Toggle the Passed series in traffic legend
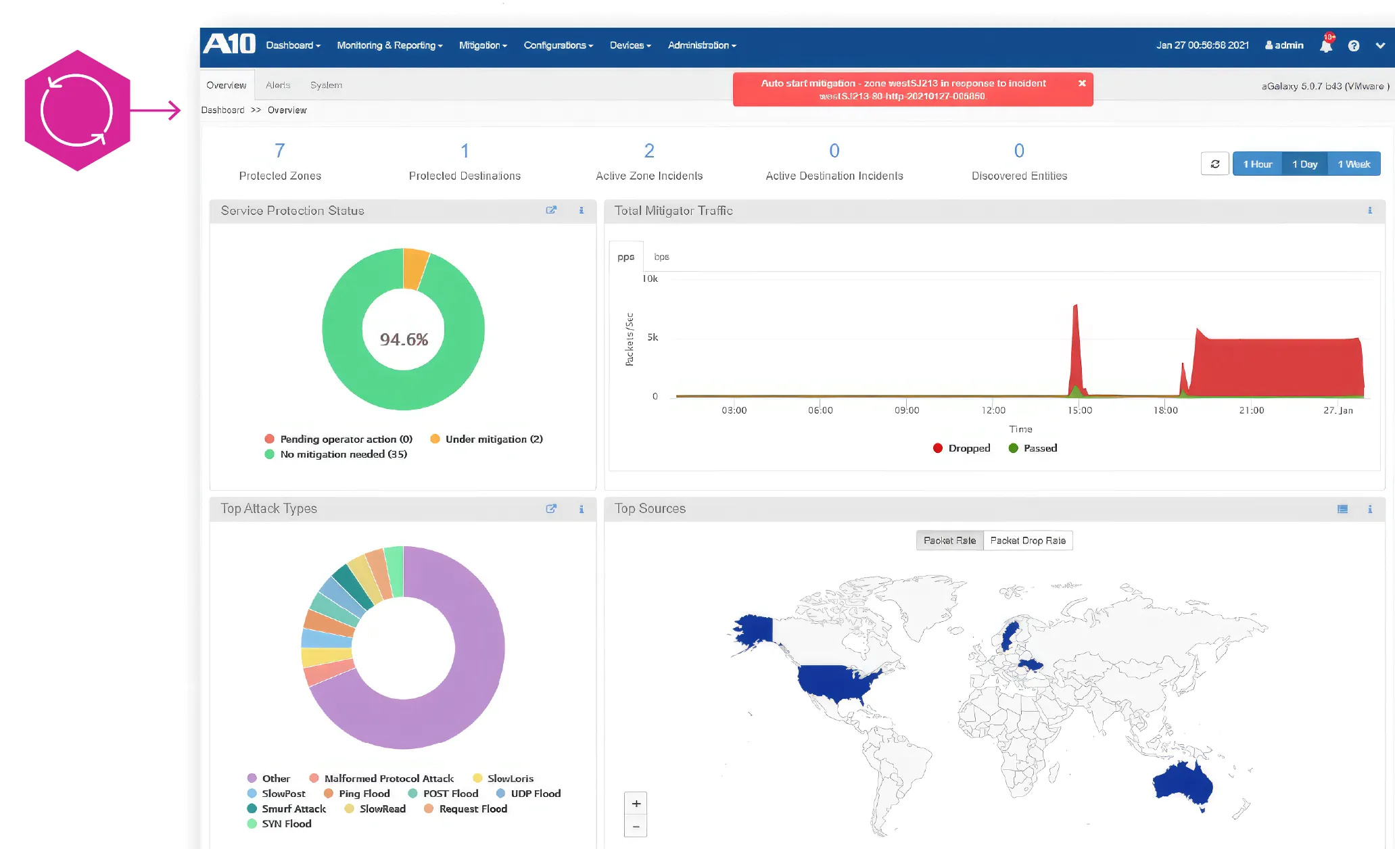Screen dimensions: 1395x849 coord(1032,447)
